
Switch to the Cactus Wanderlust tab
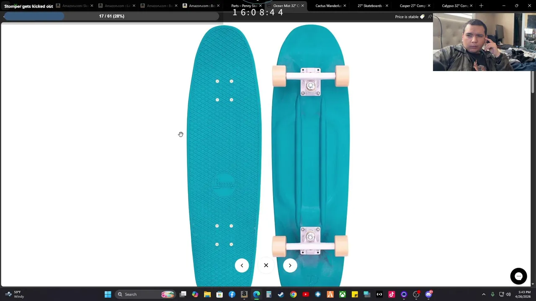[328, 6]
